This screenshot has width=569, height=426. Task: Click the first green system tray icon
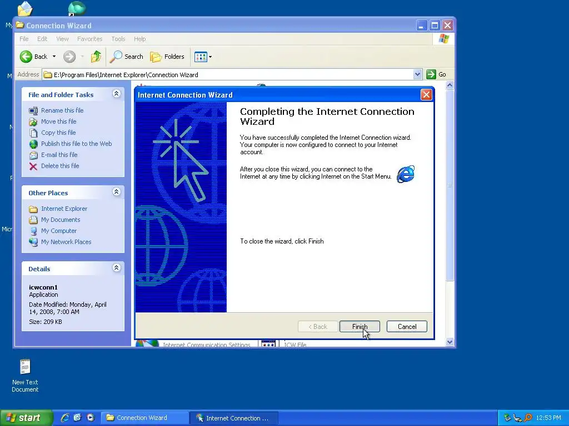pyautogui.click(x=507, y=418)
